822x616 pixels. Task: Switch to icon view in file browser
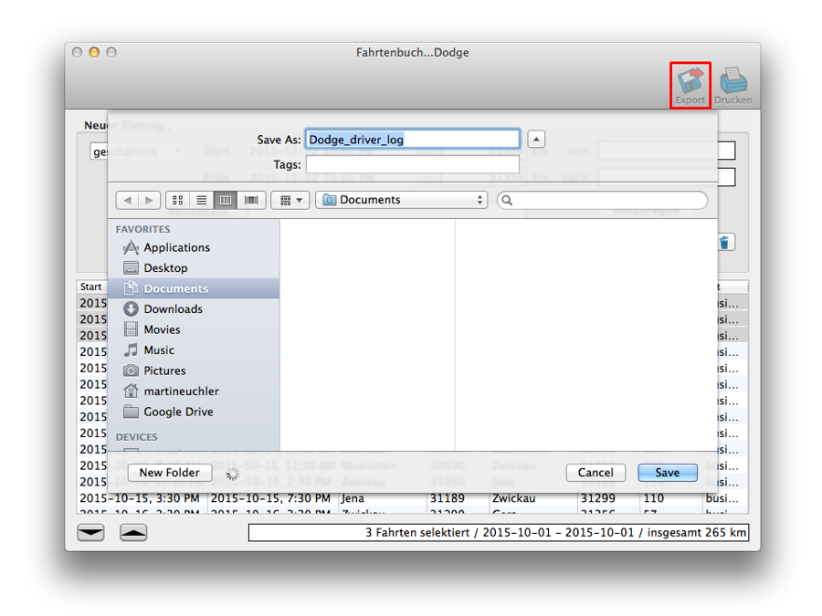[x=178, y=200]
